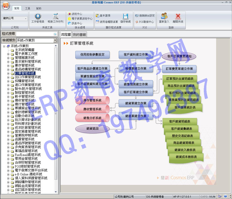Select e-B Online 連結系統 in tree
Image resolution: width=232 pixels, height=199 pixels.
29,174
